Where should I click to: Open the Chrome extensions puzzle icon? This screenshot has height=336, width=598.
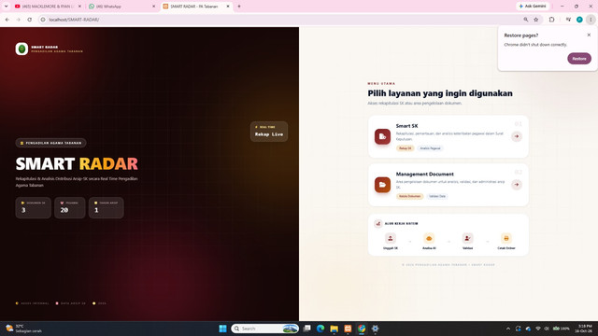point(551,20)
